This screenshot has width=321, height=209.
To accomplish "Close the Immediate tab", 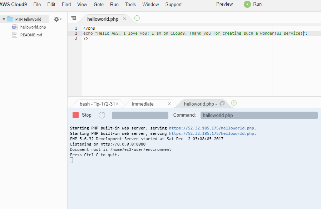I will pos(169,104).
